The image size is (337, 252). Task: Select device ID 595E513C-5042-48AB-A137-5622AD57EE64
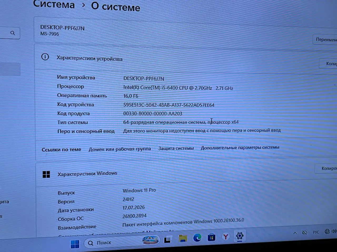(169, 105)
